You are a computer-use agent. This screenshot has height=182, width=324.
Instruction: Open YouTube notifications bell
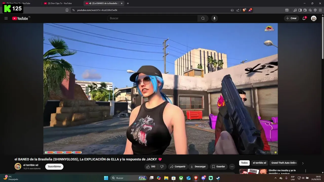(x=304, y=18)
